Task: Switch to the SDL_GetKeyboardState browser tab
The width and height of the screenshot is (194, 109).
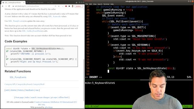Action: click(x=13, y=2)
